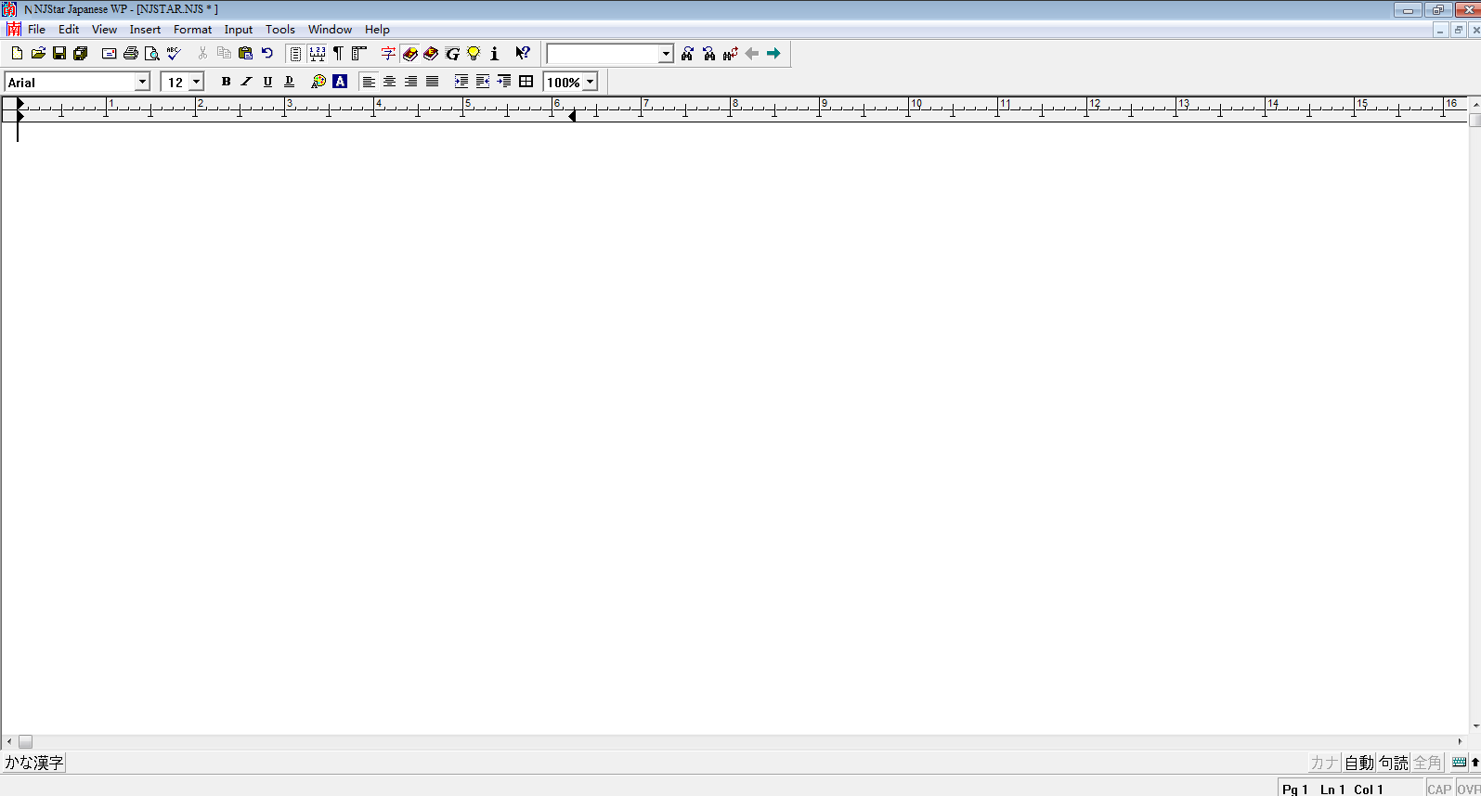
Task: Click the Print icon in toolbar
Action: coord(131,54)
